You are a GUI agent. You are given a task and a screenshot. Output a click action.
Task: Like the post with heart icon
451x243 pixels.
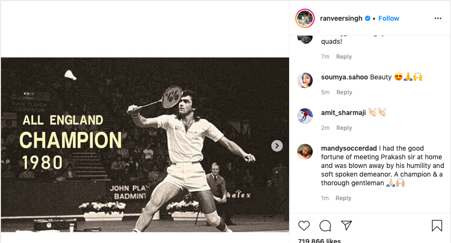tap(304, 225)
